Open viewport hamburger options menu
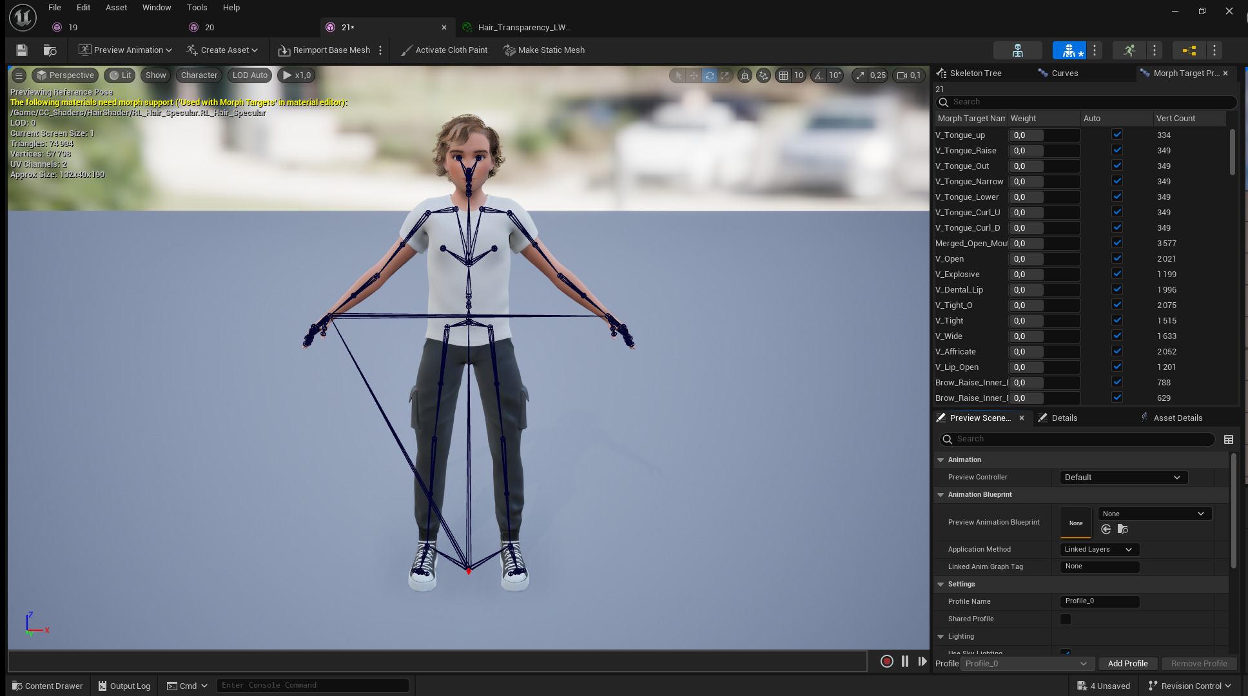 pos(19,75)
